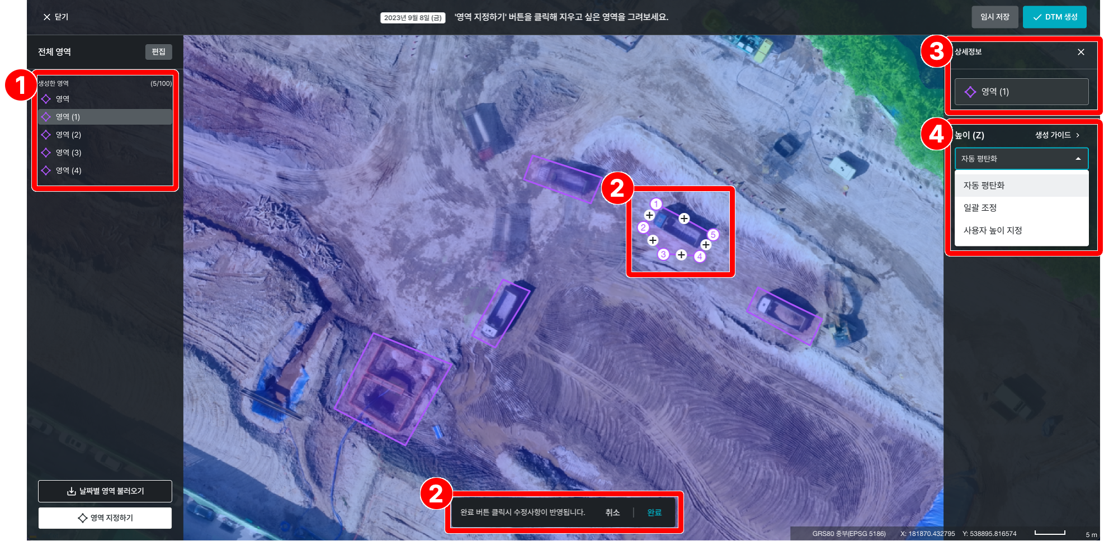Image resolution: width=1104 pixels, height=541 pixels.
Task: Close the 상세정보 panel with X
Action: coord(1081,52)
